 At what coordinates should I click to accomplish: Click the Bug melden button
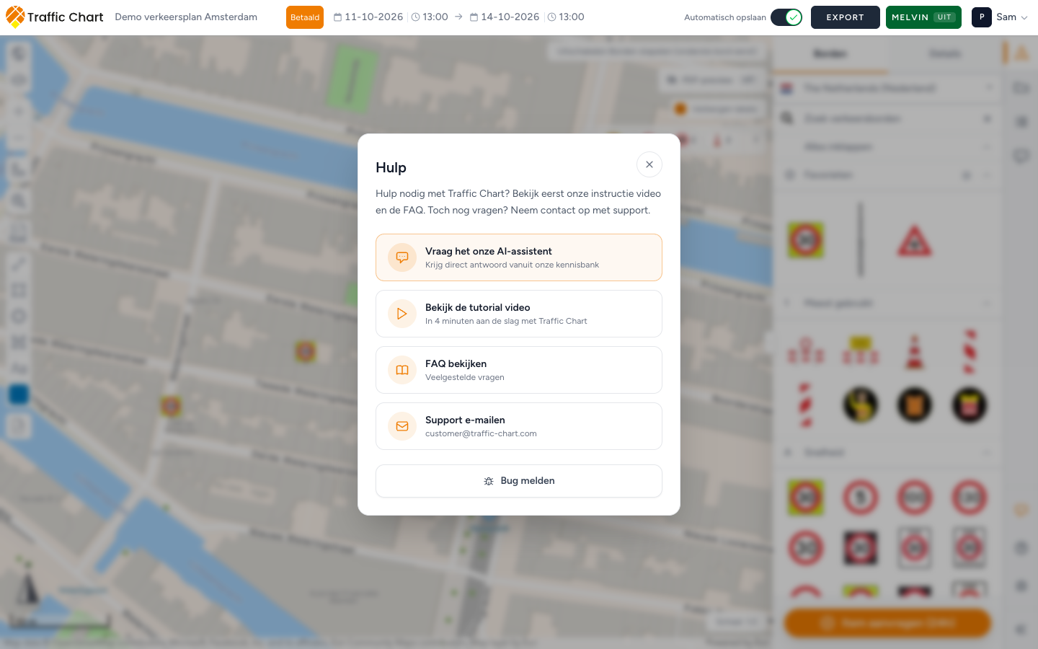519,481
